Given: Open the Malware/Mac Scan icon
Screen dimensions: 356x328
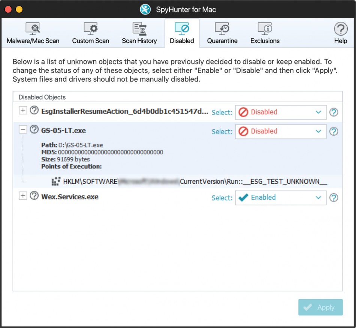Looking at the screenshot, I should tap(33, 28).
